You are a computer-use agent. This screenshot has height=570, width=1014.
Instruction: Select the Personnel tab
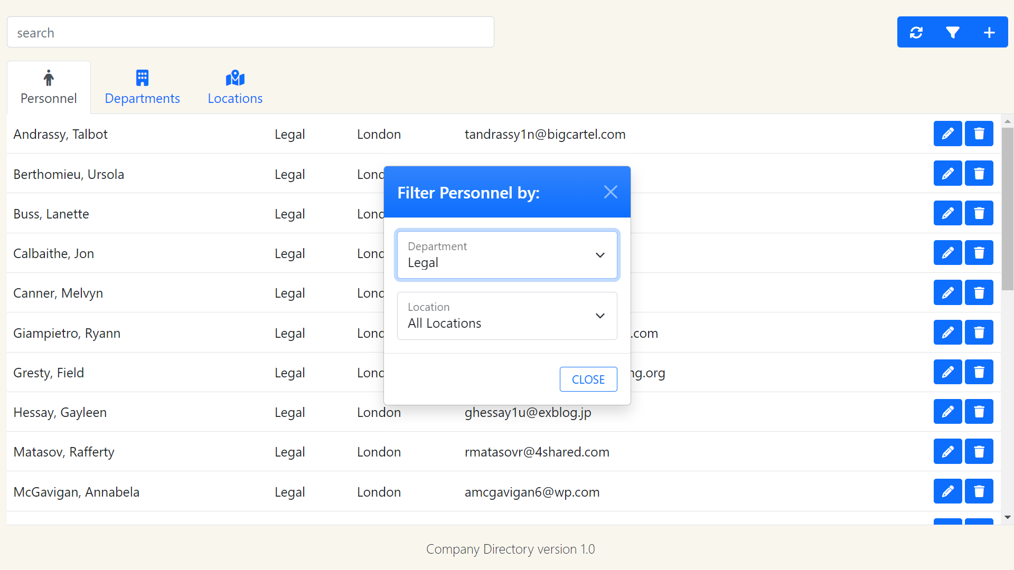[49, 88]
